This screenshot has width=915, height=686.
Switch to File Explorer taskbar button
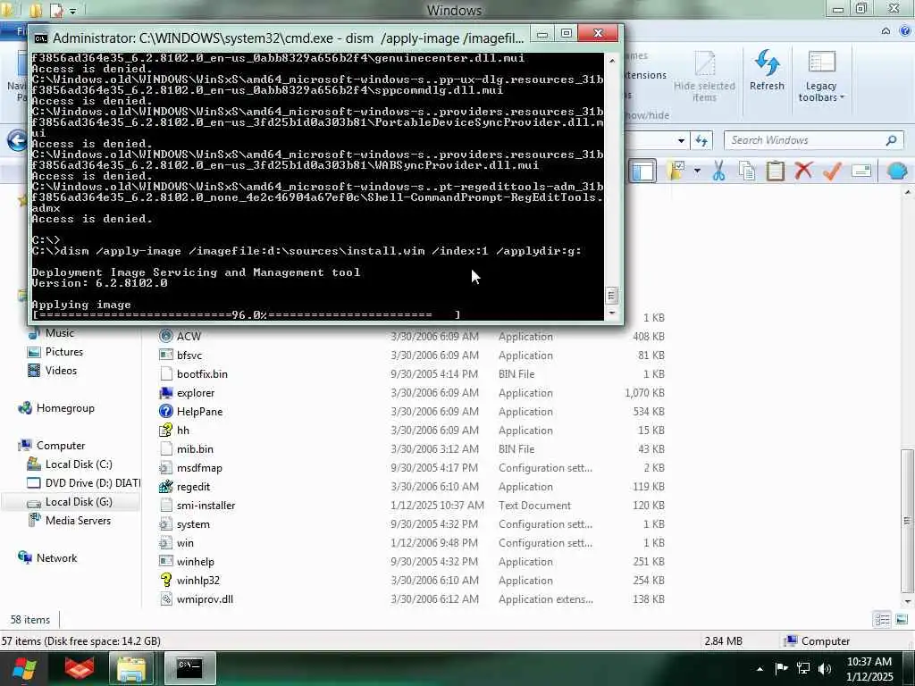pos(131,668)
